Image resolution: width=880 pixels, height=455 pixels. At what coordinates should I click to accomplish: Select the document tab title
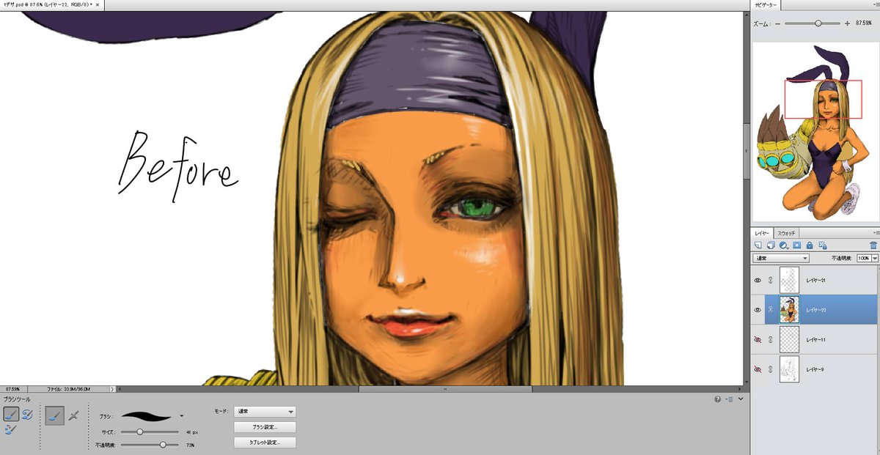[47, 4]
